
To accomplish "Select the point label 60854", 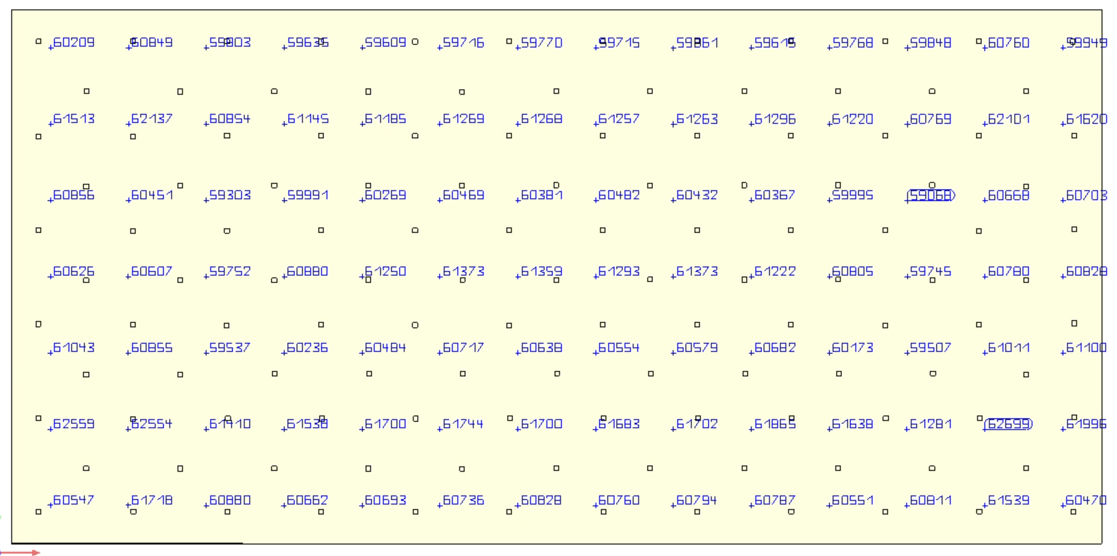I will pyautogui.click(x=230, y=119).
